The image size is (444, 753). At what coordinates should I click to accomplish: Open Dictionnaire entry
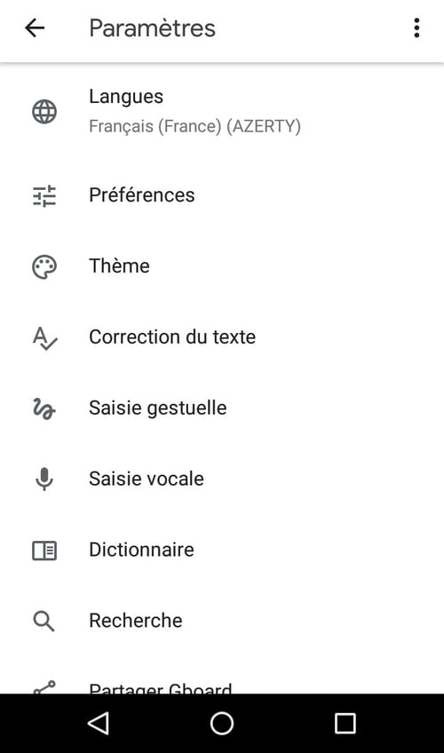click(x=222, y=550)
